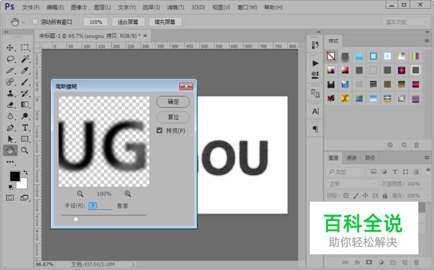This screenshot has height=270, width=434.
Task: Change screen mode icon
Action: click(24, 197)
